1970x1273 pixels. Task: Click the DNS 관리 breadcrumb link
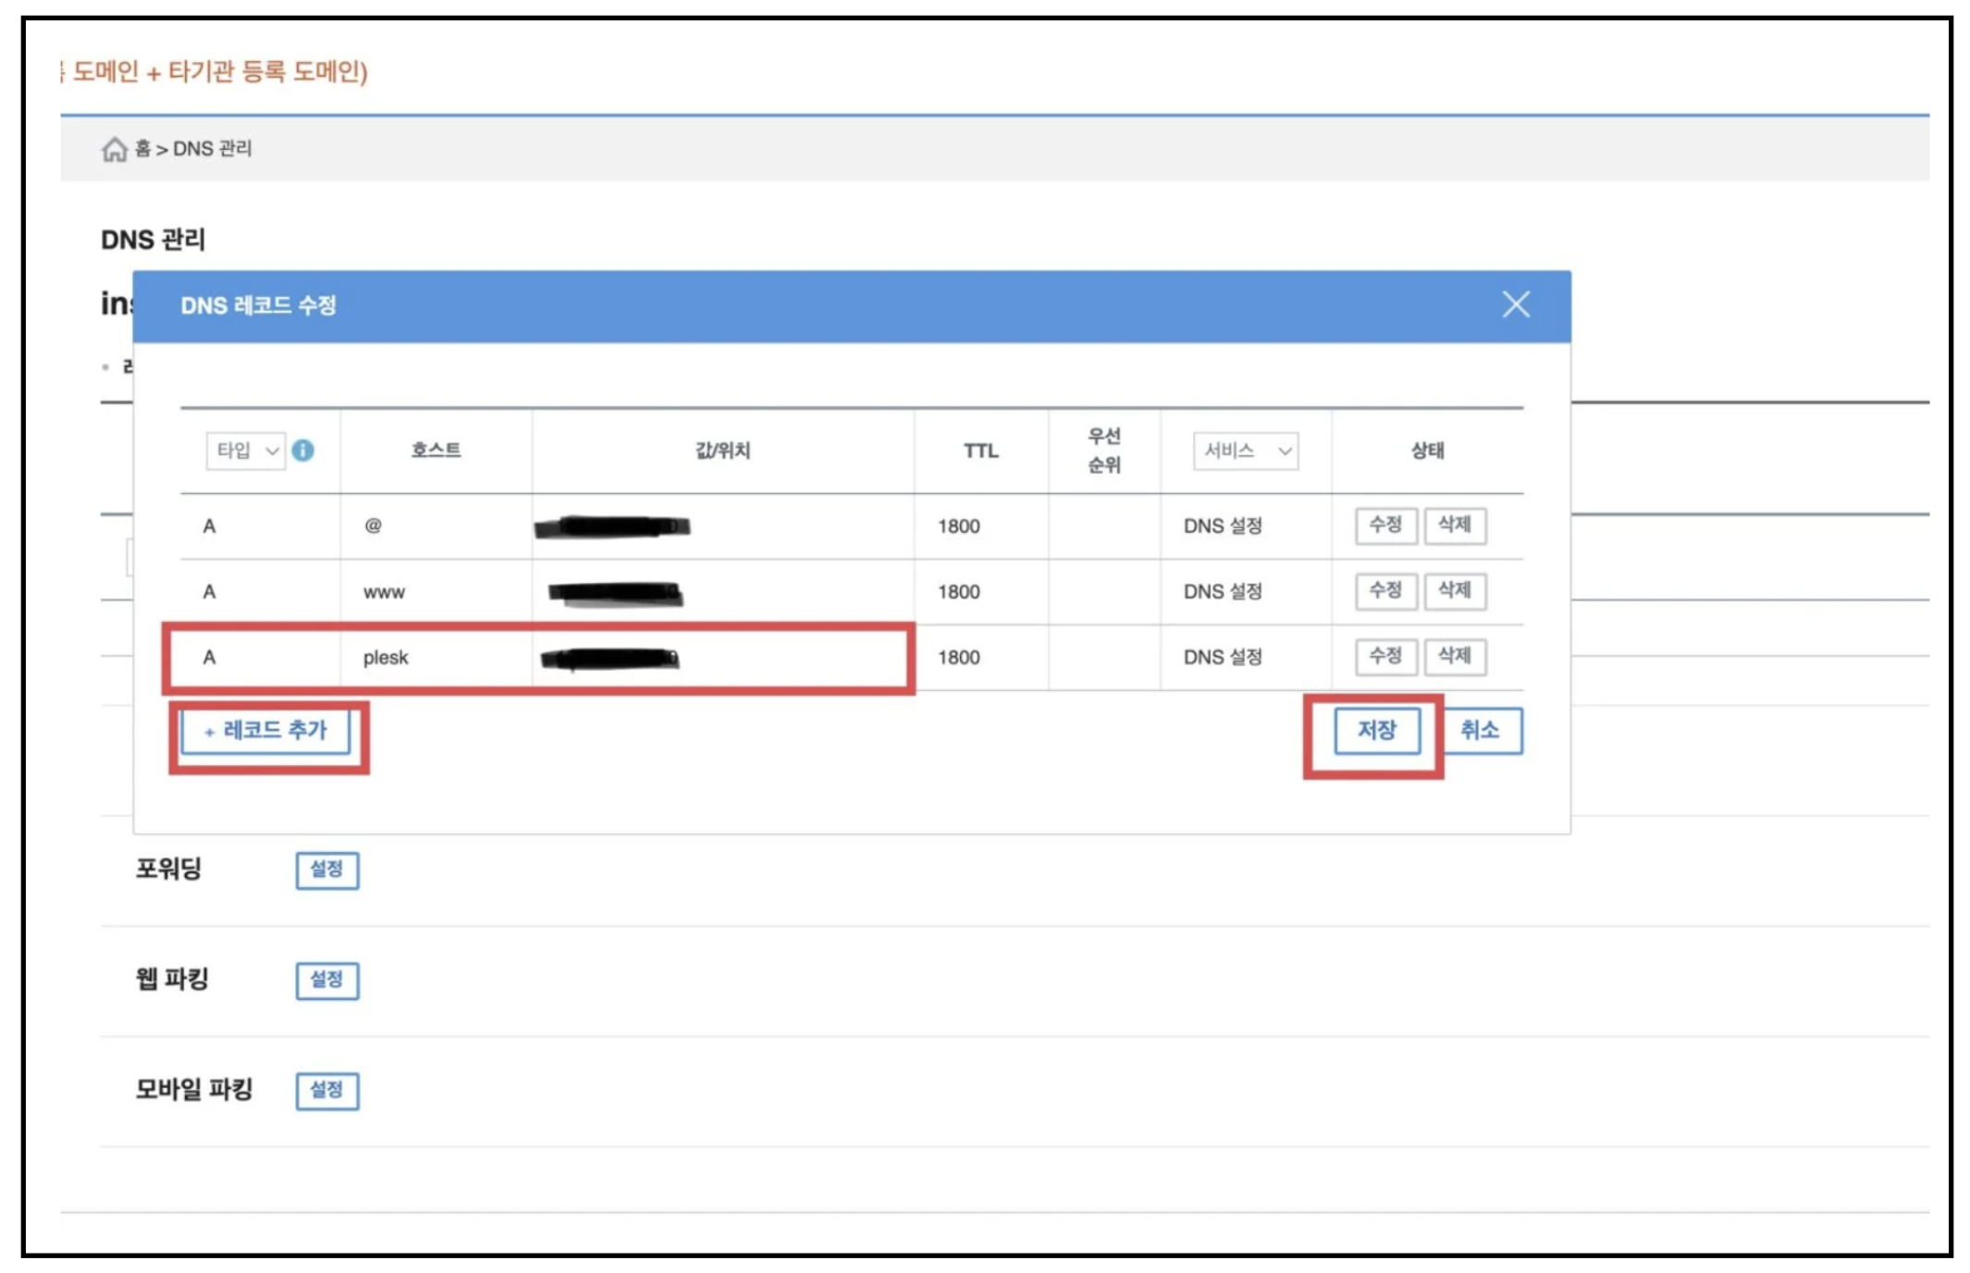click(x=212, y=149)
